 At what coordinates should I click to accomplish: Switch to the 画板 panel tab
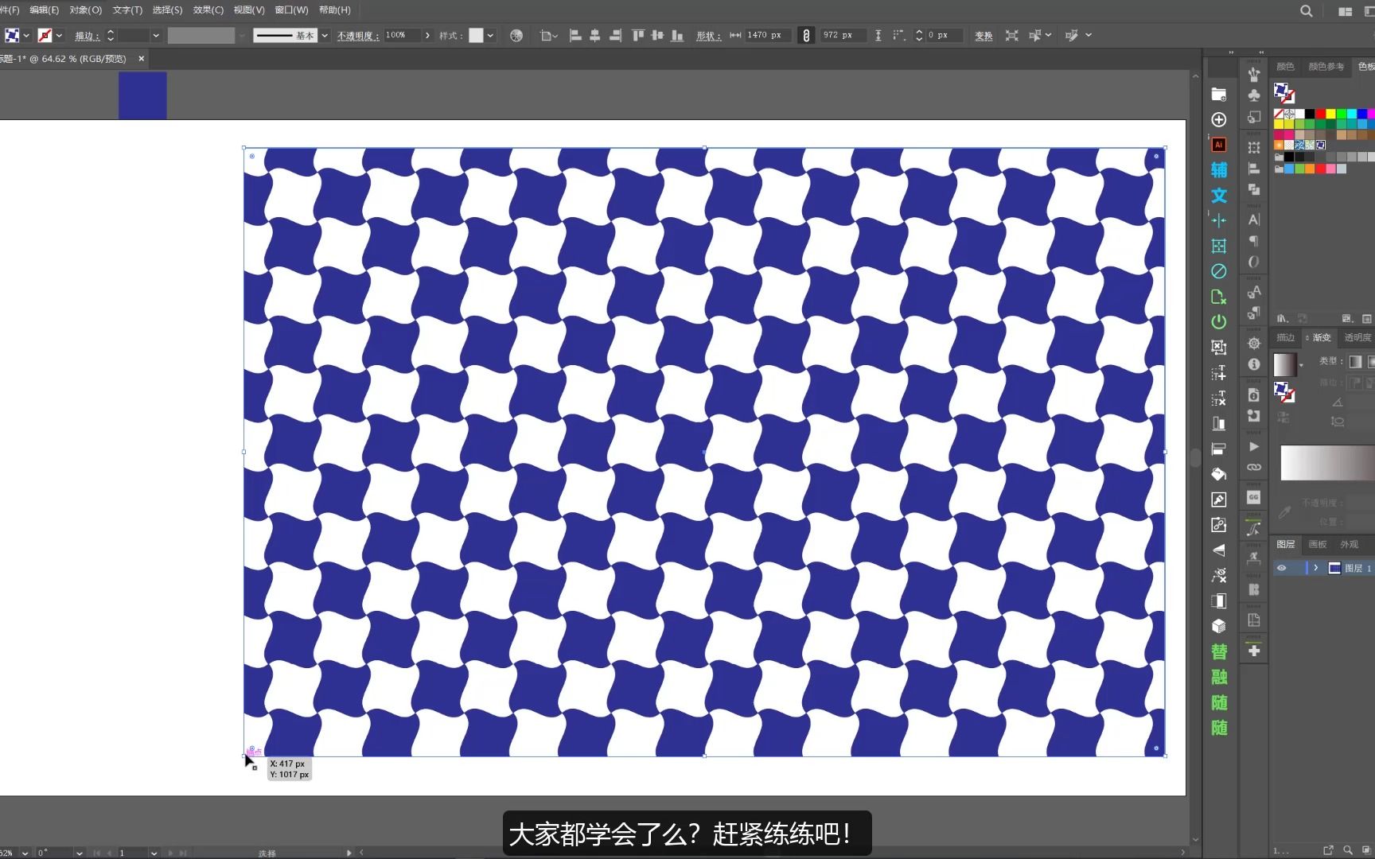coord(1318,545)
